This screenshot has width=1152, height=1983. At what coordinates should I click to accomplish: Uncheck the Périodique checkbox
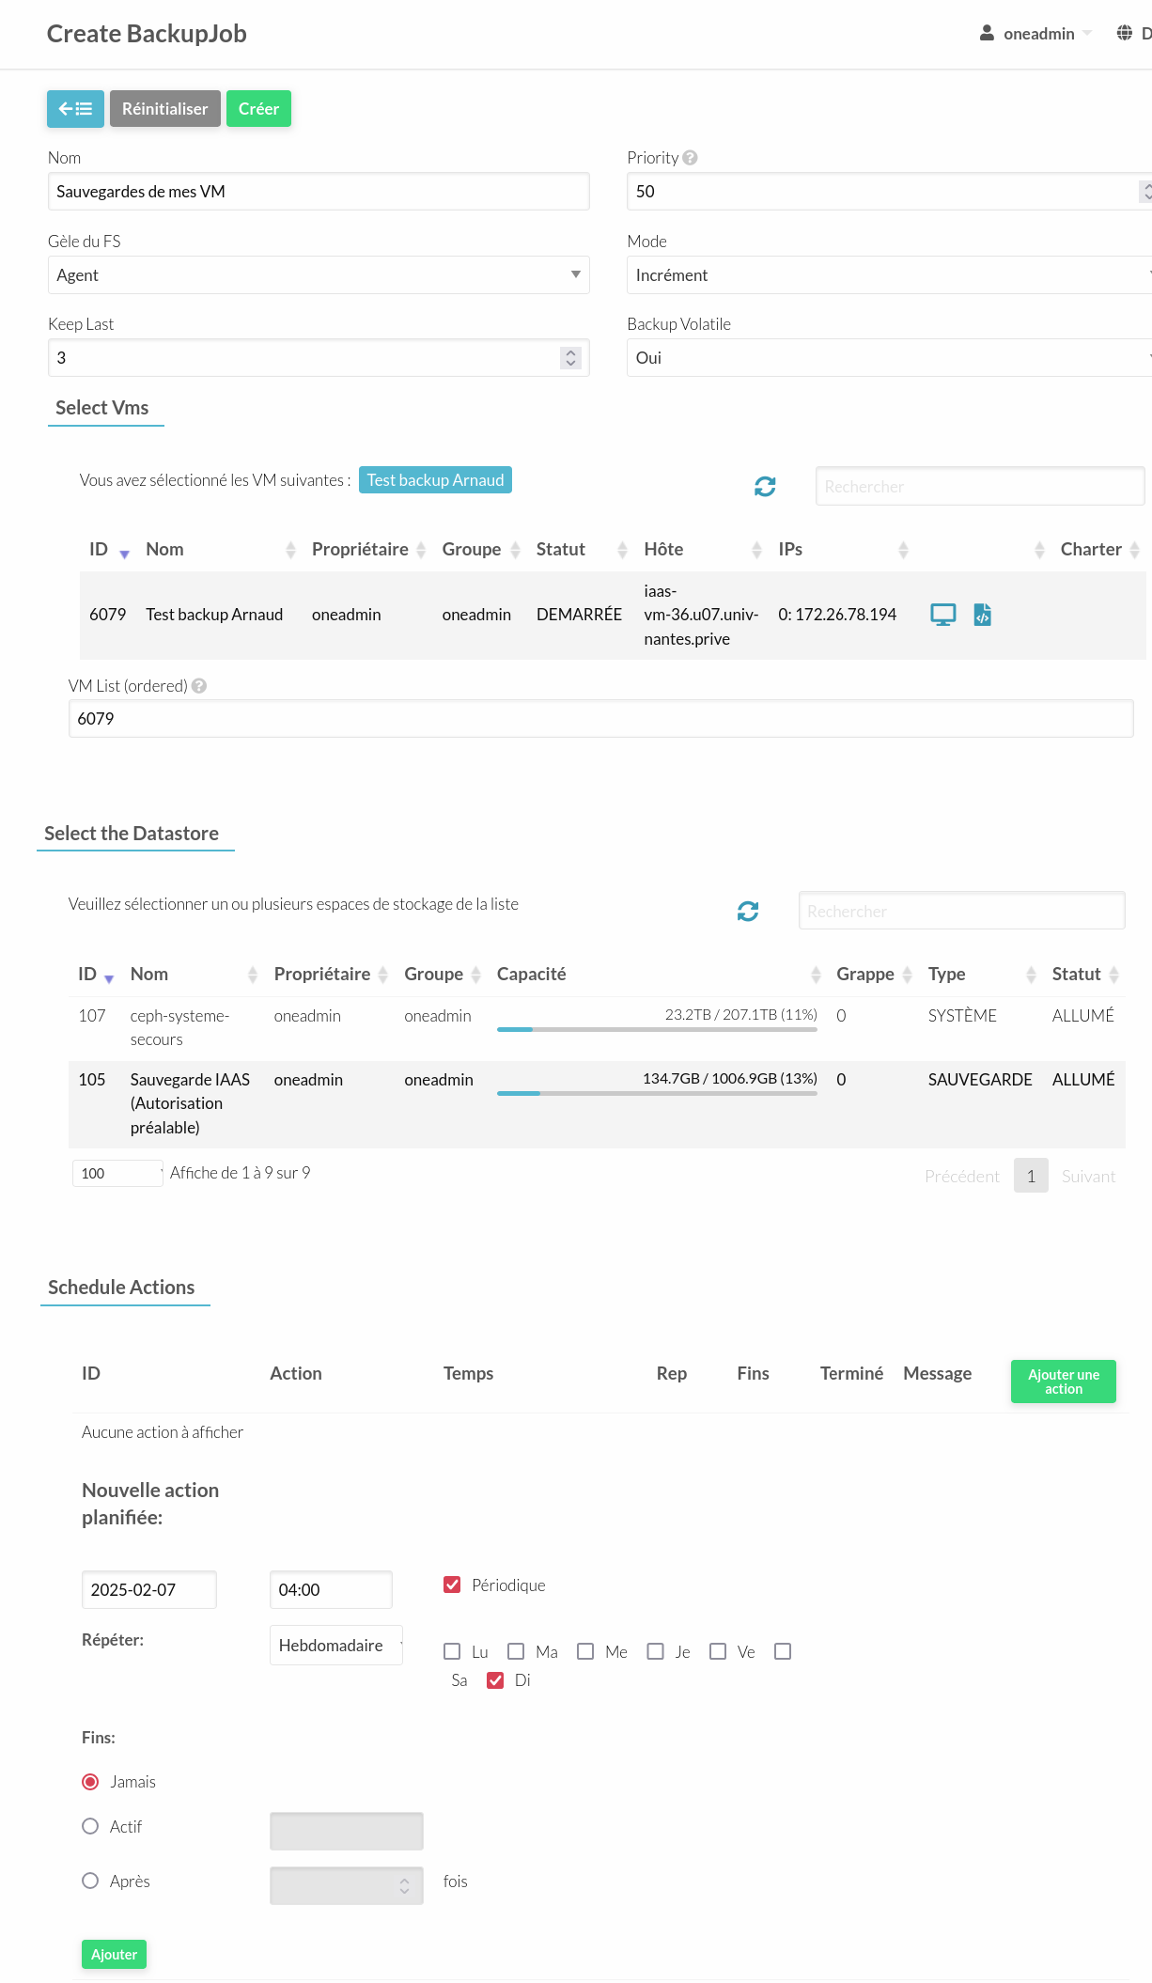coord(452,1585)
